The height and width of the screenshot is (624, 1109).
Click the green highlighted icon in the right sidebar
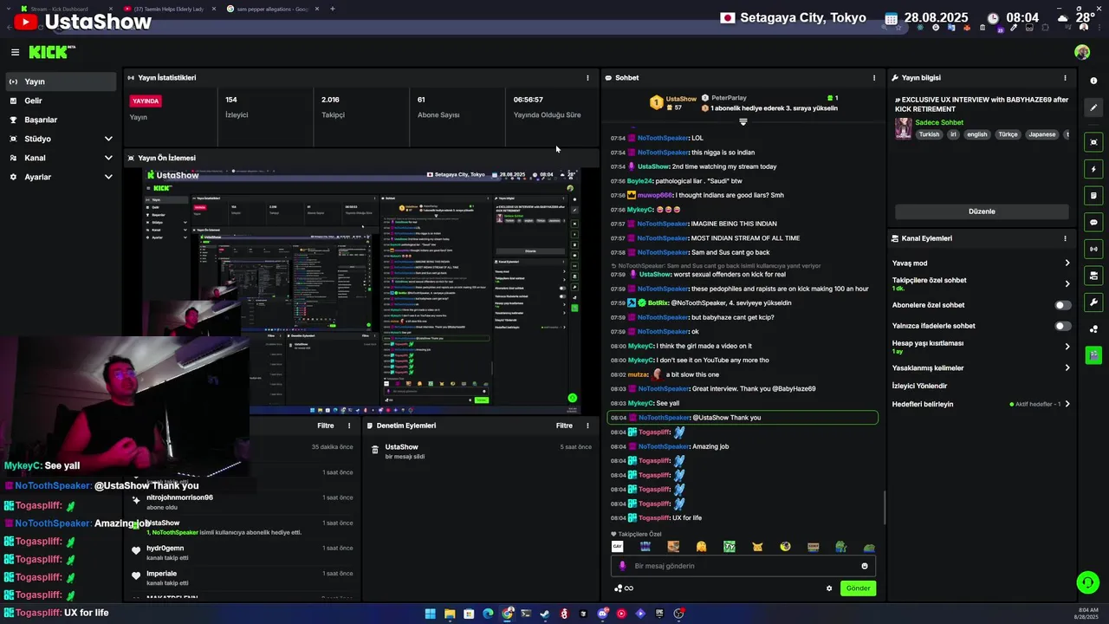(1094, 354)
